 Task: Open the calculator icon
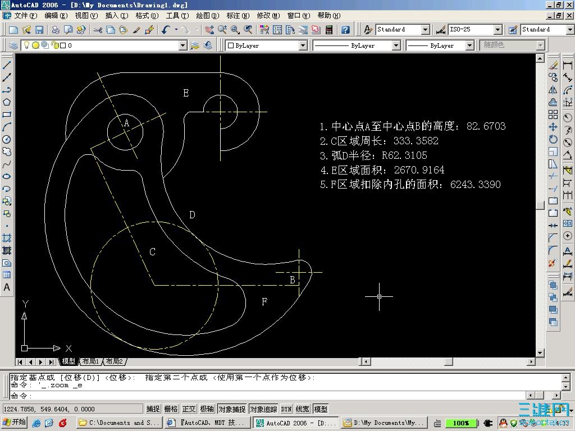[x=329, y=30]
